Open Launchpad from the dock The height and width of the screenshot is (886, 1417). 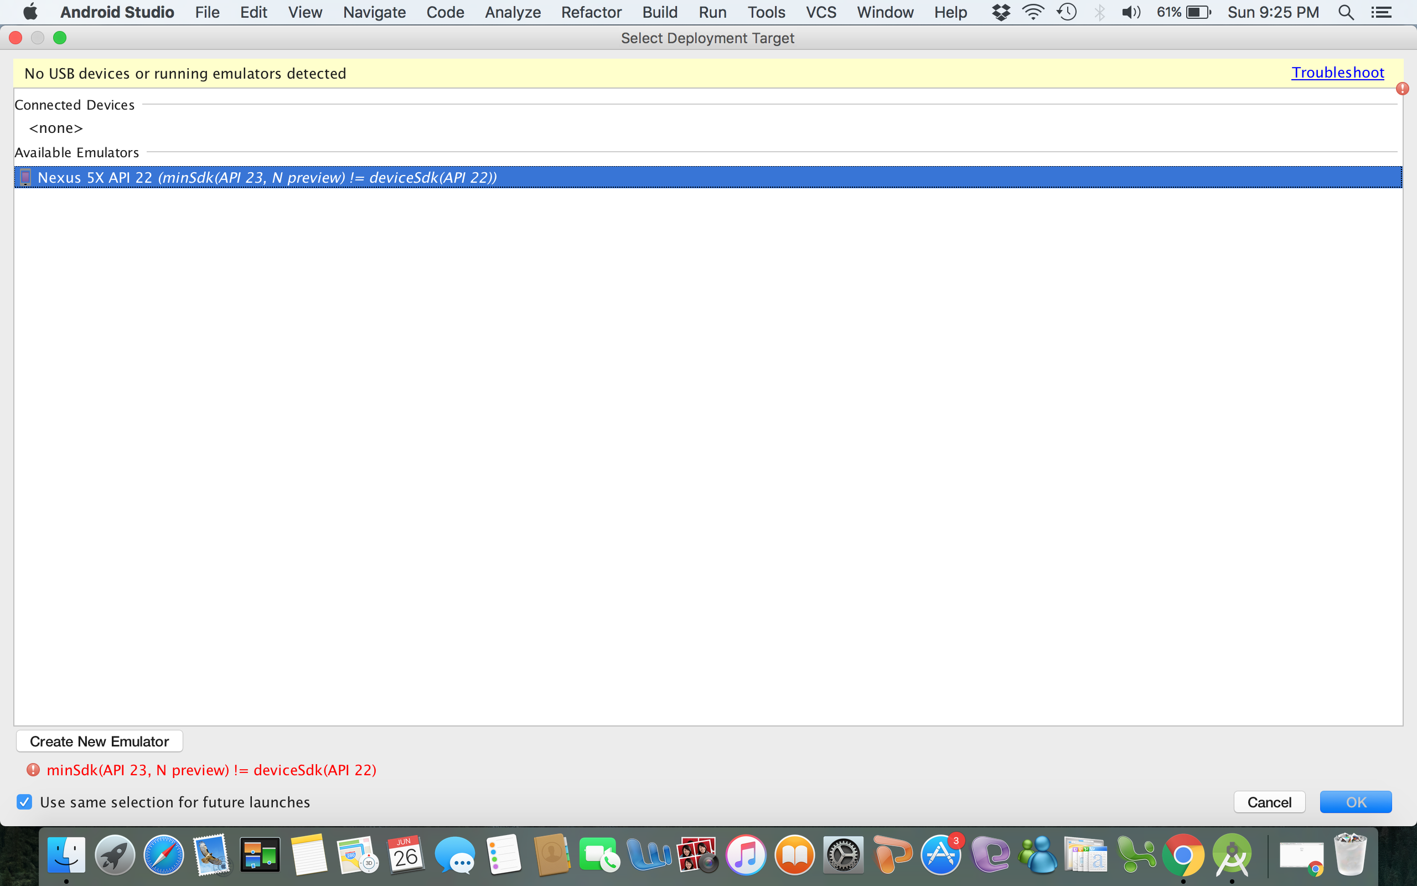(x=115, y=855)
